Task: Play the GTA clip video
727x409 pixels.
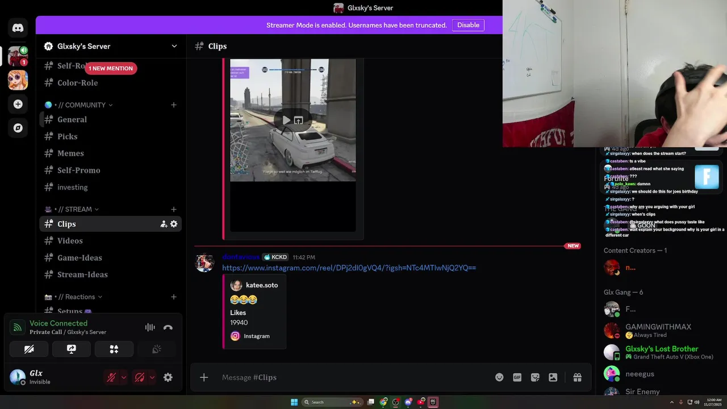Action: click(x=286, y=120)
